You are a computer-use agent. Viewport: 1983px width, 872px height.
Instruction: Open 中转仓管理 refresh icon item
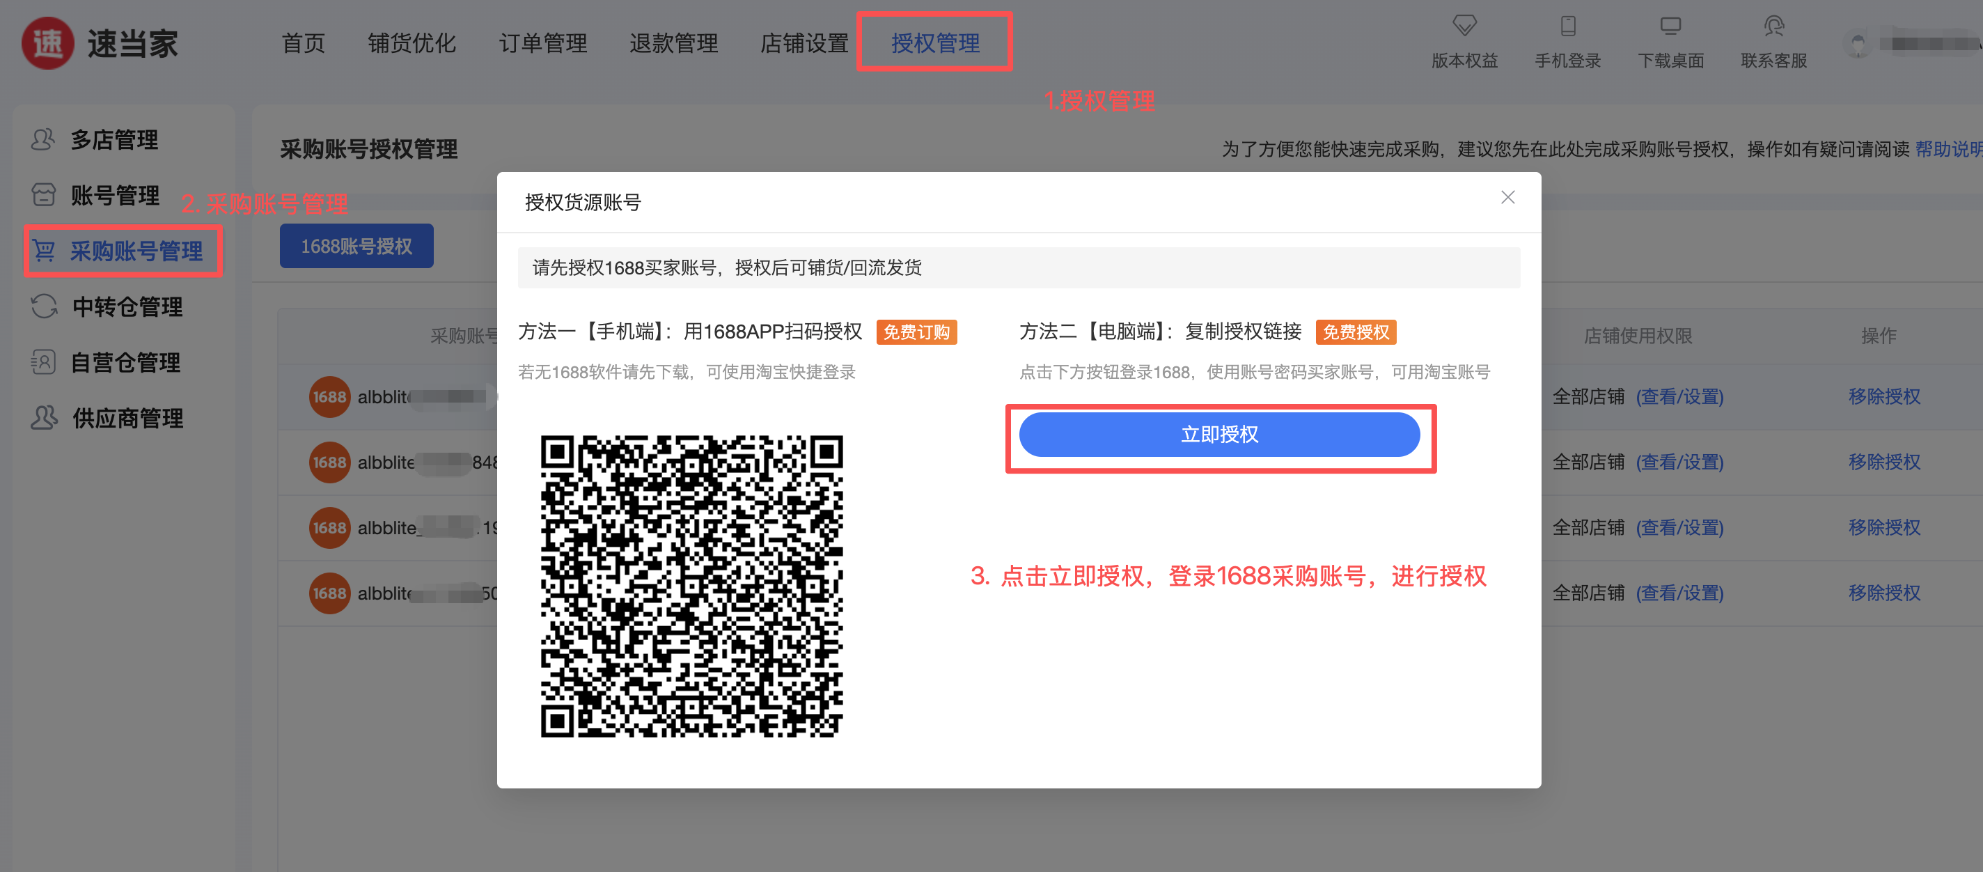45,306
